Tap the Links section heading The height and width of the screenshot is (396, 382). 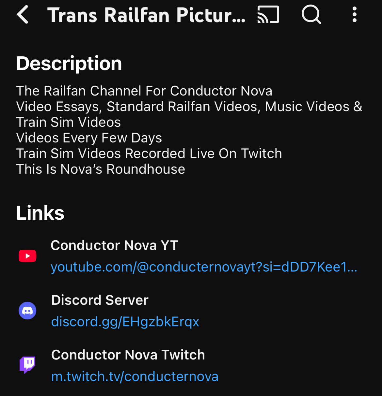point(40,213)
